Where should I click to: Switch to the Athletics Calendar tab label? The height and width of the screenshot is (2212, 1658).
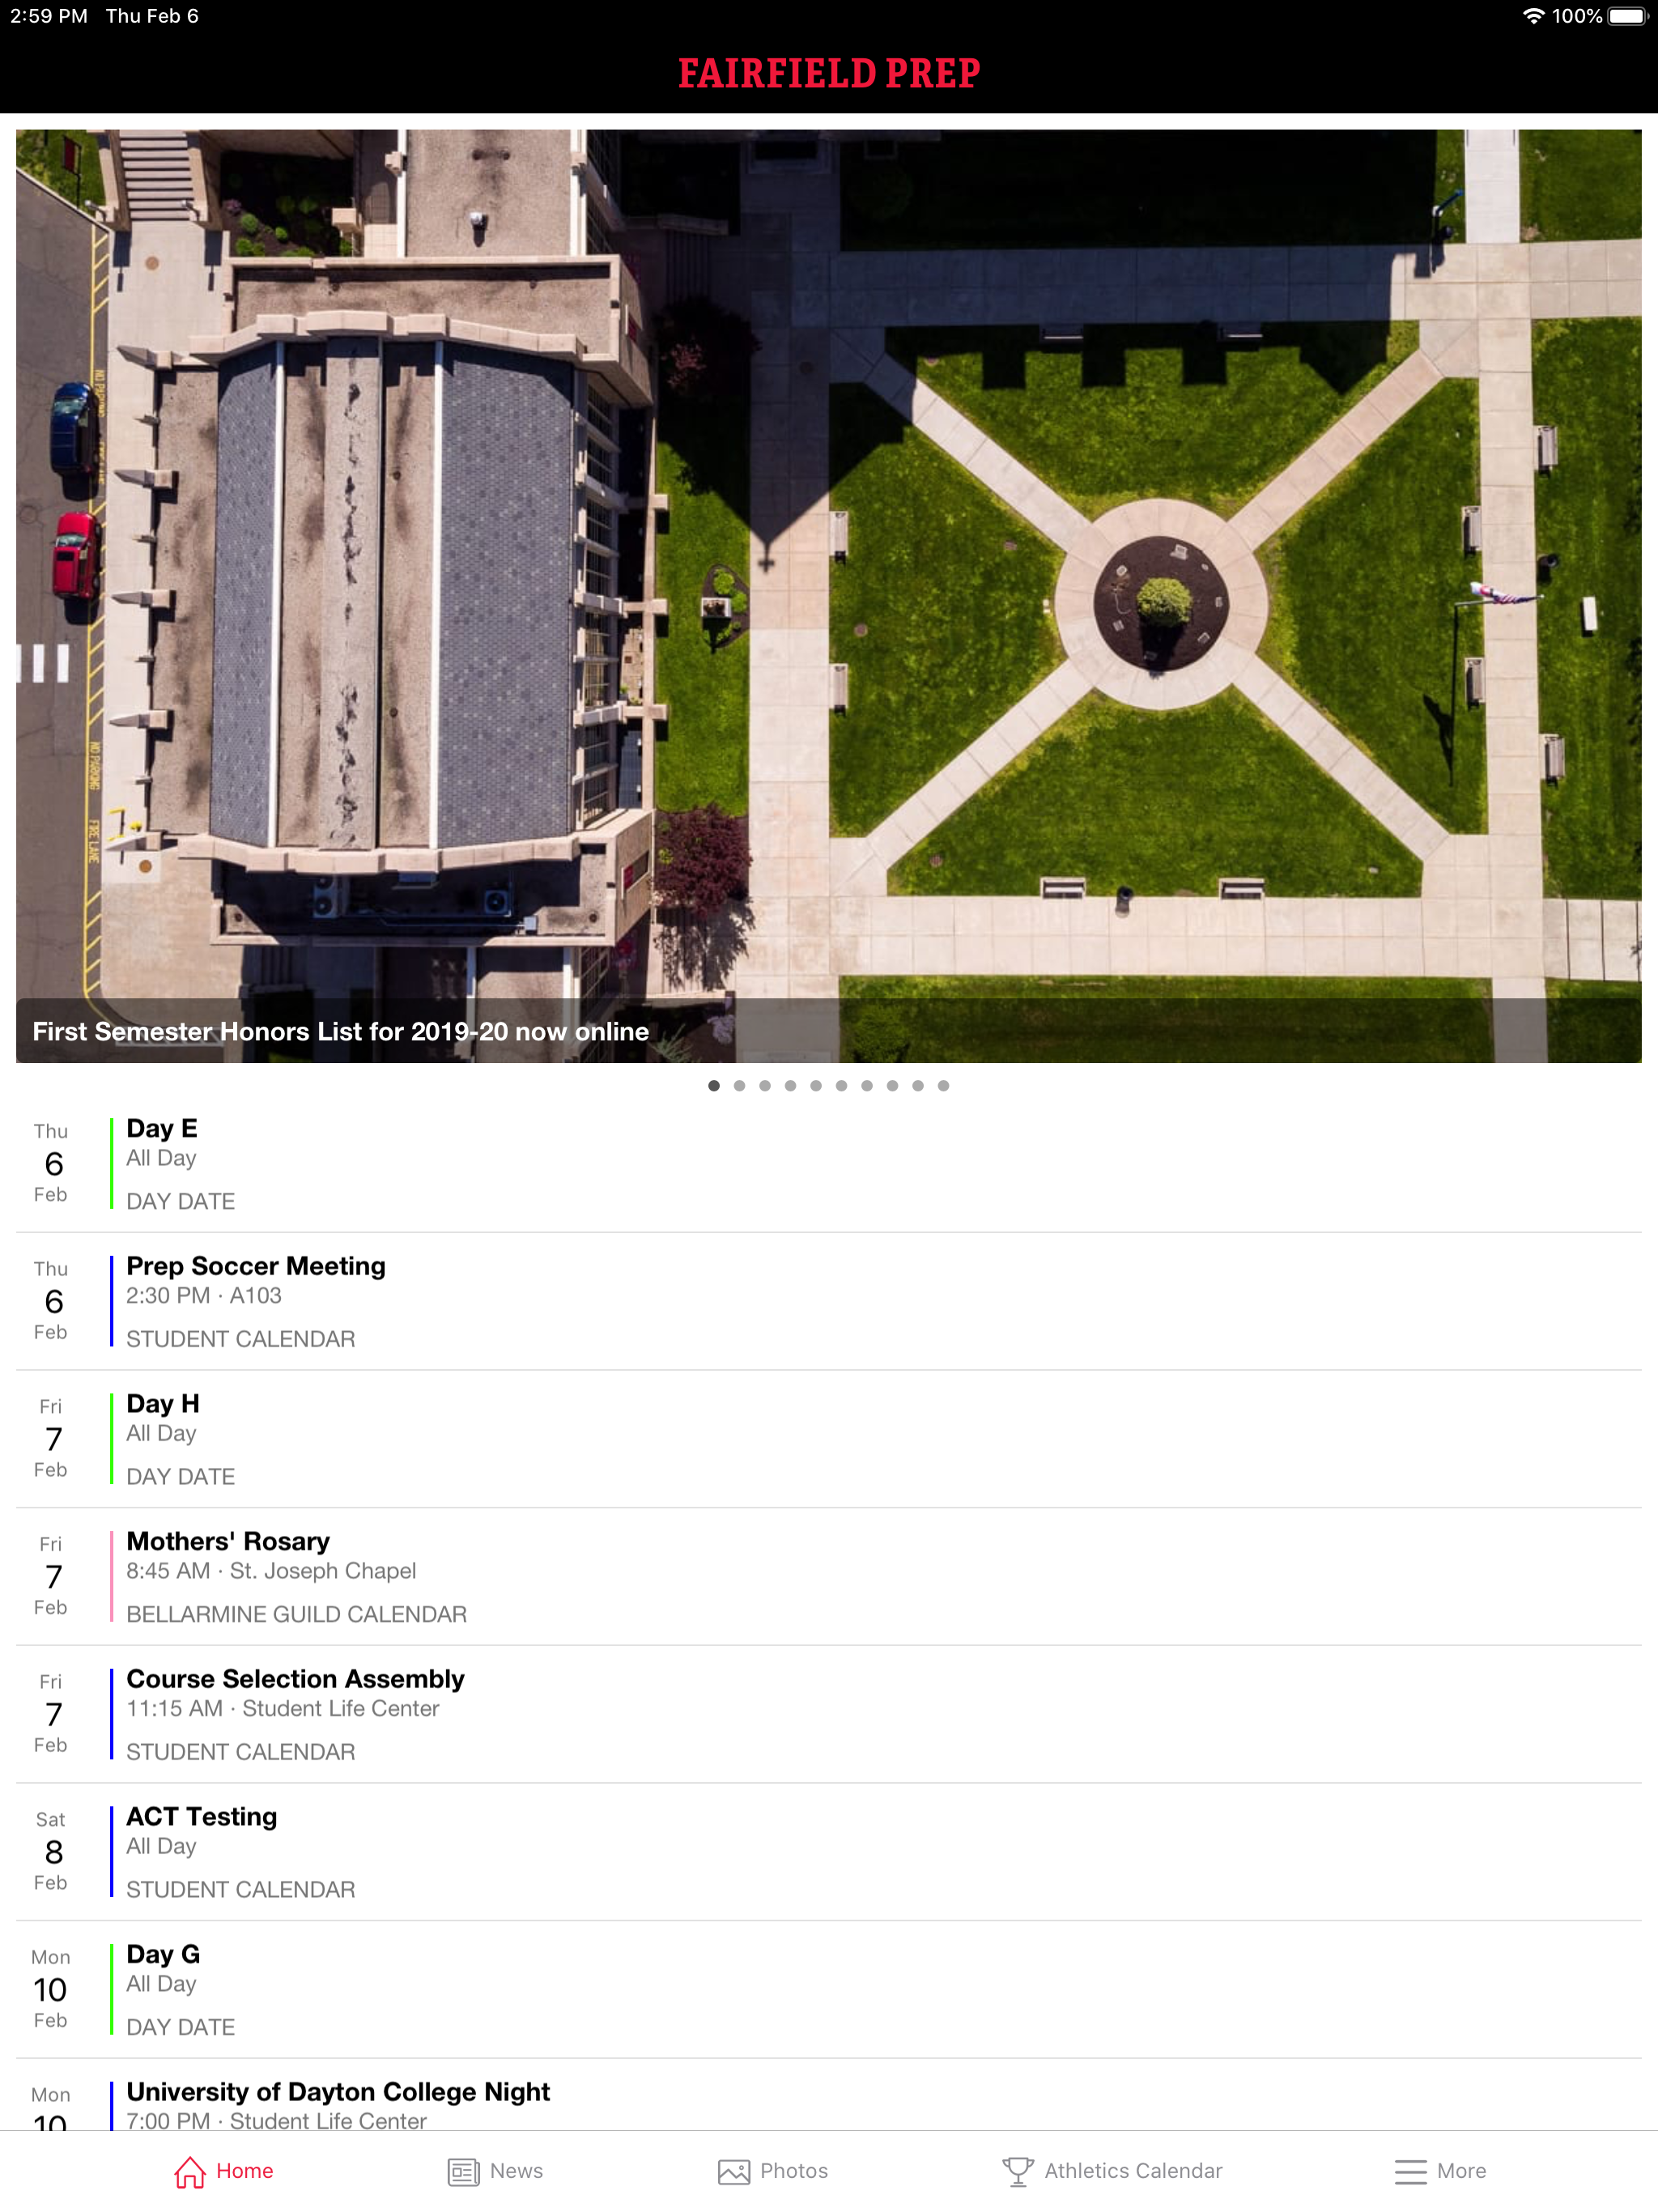(1133, 2171)
